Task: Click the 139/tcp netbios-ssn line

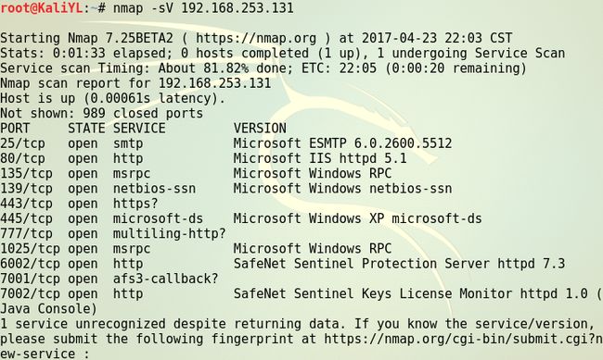Action: [226, 189]
